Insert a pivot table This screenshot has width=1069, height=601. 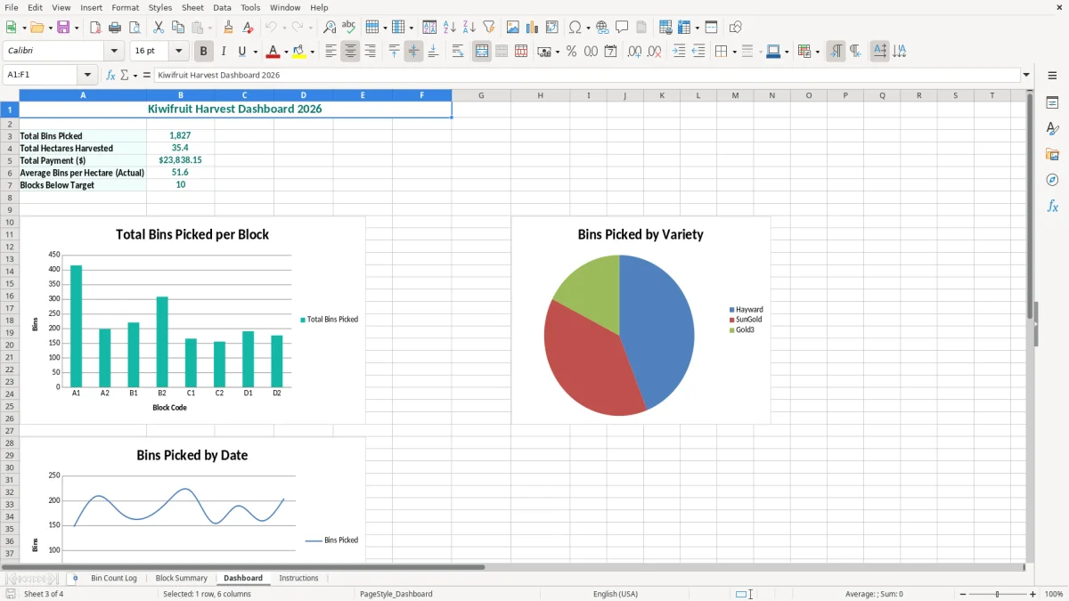[x=552, y=28]
